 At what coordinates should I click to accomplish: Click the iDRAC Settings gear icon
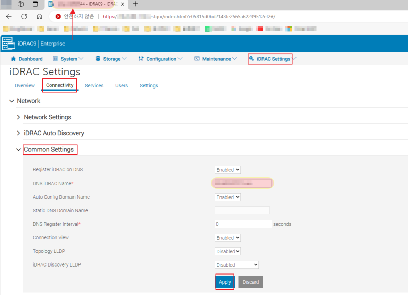[x=251, y=58]
